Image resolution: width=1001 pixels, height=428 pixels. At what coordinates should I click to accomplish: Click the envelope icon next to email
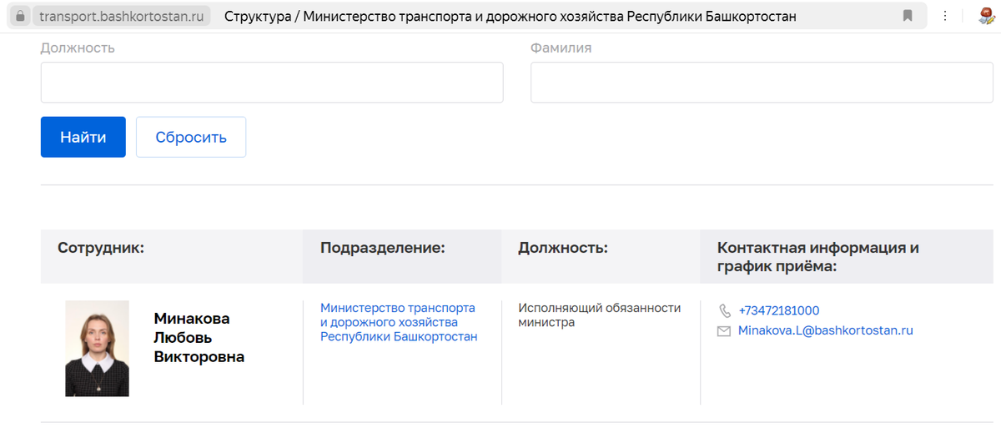click(724, 331)
